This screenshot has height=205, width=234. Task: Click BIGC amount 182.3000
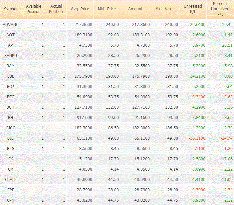click(141, 128)
